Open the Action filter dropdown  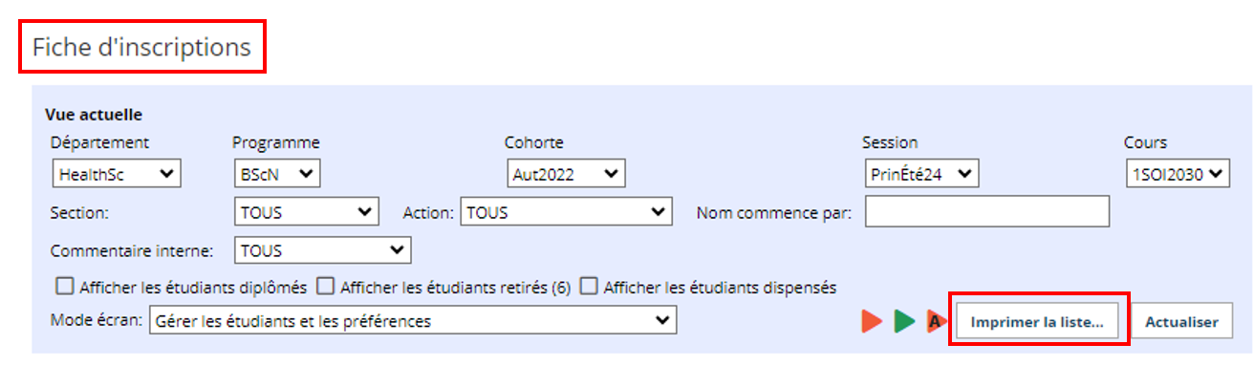pos(566,212)
